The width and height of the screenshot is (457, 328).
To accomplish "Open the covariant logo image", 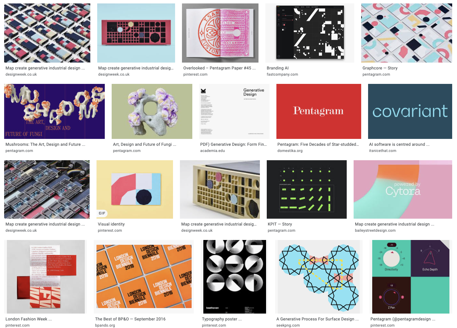I will [410, 111].
